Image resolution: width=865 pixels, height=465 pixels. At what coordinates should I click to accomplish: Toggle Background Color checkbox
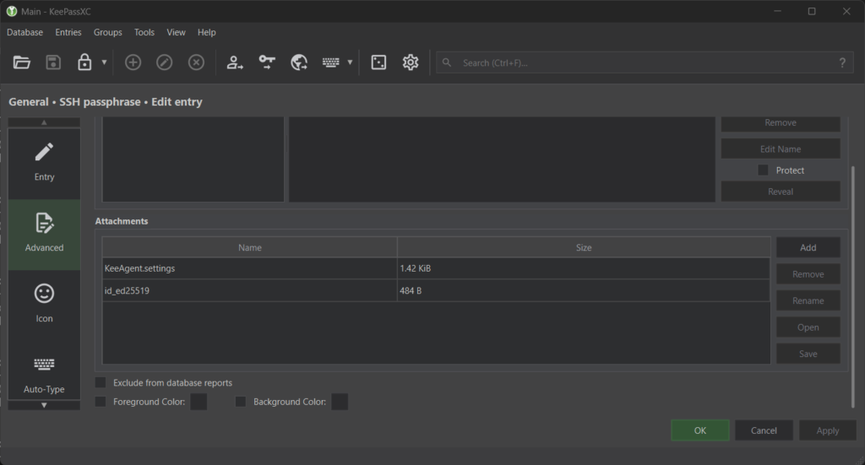pos(241,402)
